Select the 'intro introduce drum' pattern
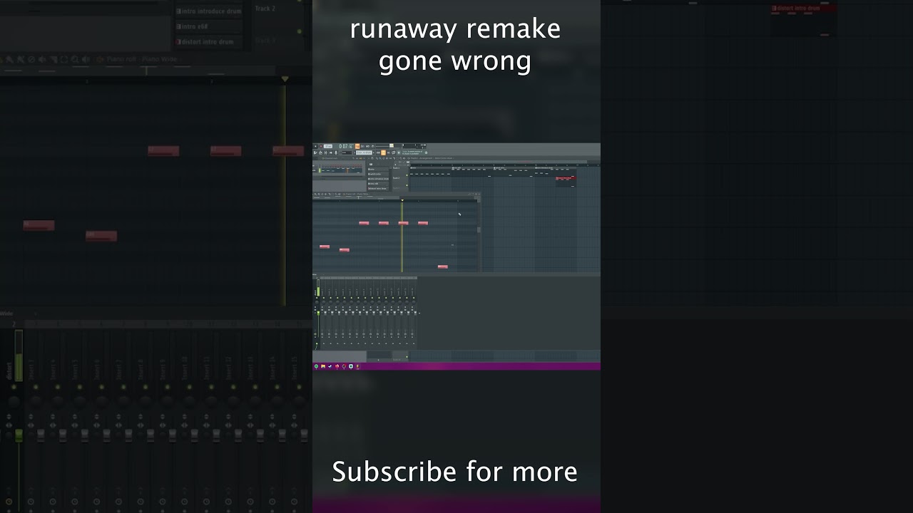The height and width of the screenshot is (513, 913). 378,179
